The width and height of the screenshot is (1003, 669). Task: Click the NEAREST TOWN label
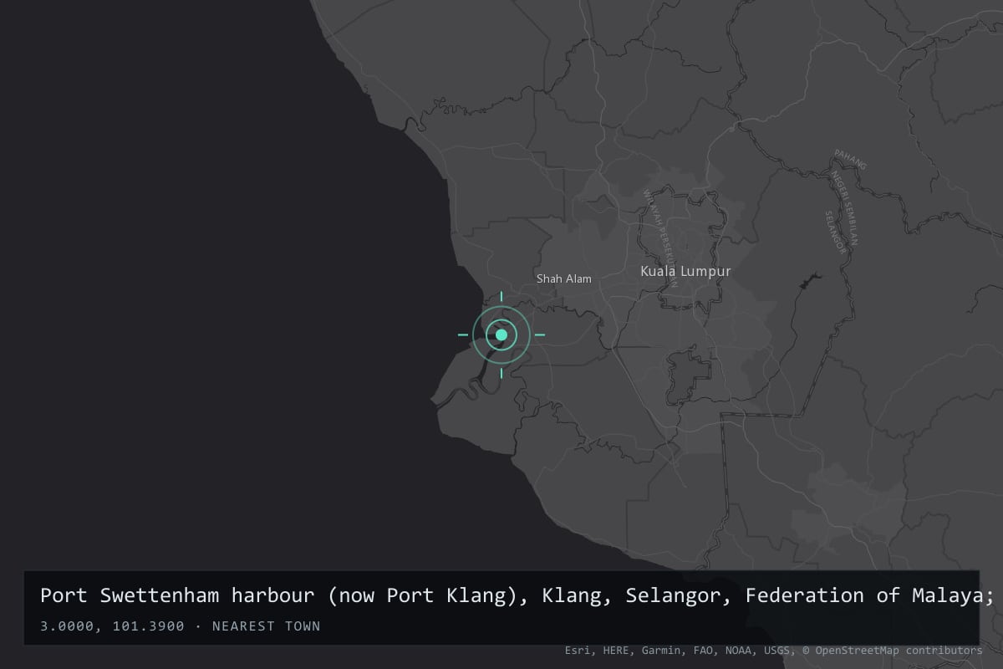(266, 626)
